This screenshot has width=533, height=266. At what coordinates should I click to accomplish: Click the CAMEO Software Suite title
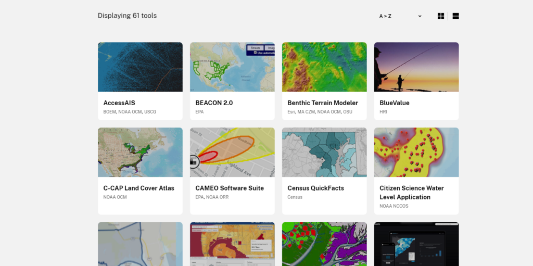click(x=230, y=188)
